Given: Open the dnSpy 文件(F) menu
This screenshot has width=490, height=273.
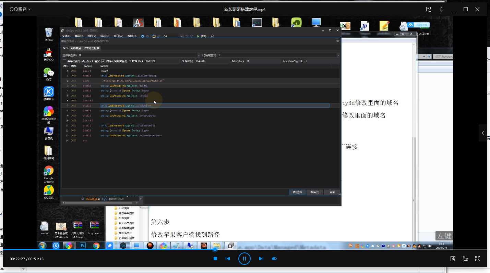Looking at the screenshot, I should point(66,36).
